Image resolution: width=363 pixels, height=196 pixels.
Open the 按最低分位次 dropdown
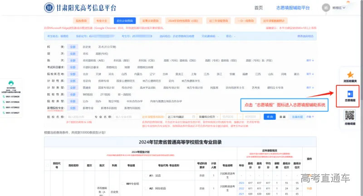point(208,117)
